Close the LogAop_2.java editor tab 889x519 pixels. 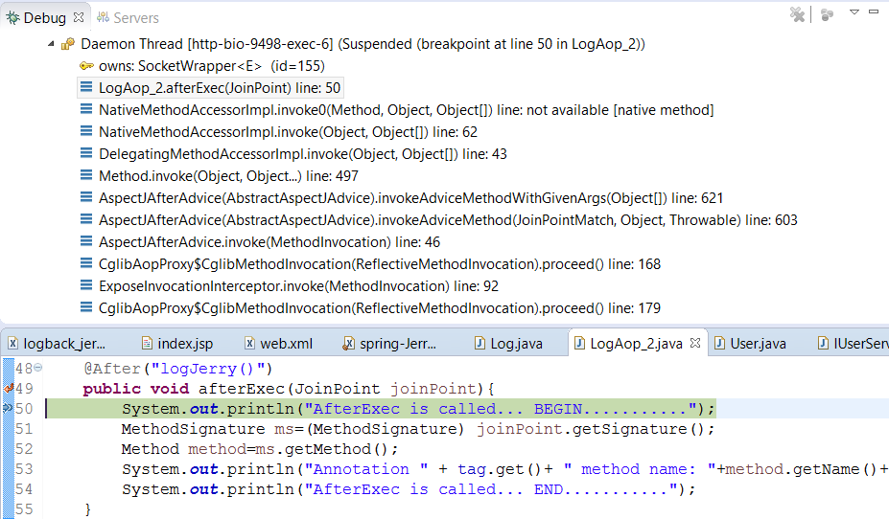[x=695, y=343]
